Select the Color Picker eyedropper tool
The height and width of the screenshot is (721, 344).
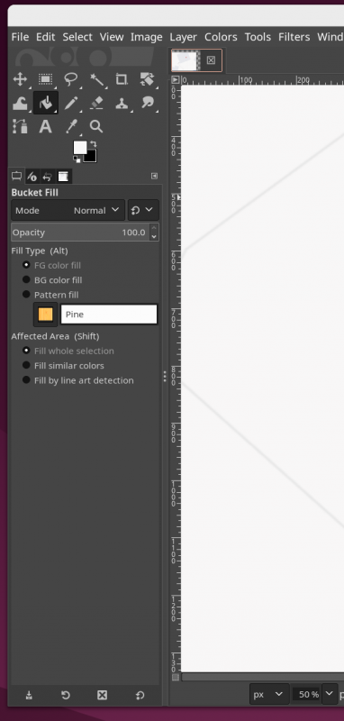(71, 126)
